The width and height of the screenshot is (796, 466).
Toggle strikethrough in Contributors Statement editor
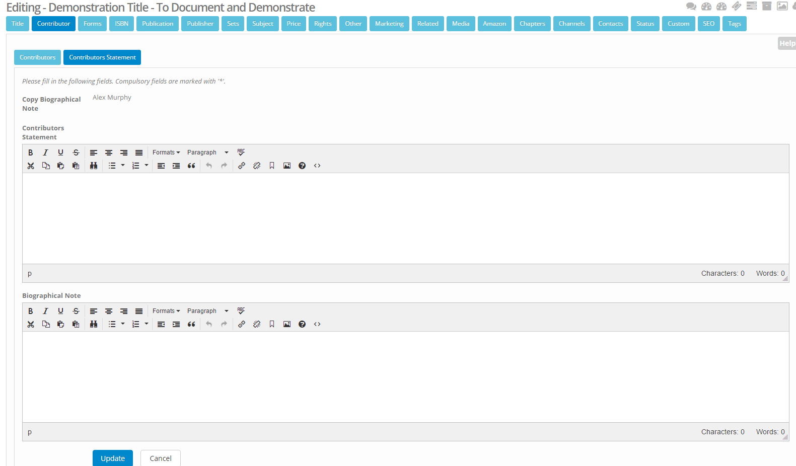click(76, 152)
